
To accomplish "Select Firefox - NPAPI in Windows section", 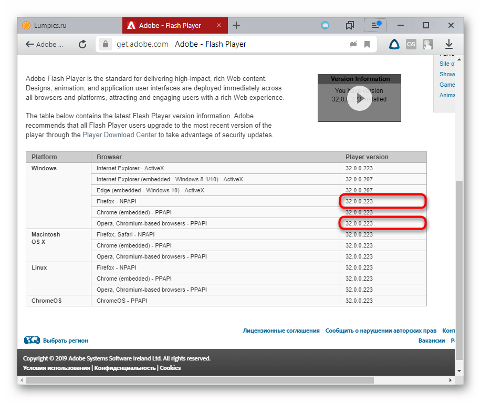I will tap(216, 202).
